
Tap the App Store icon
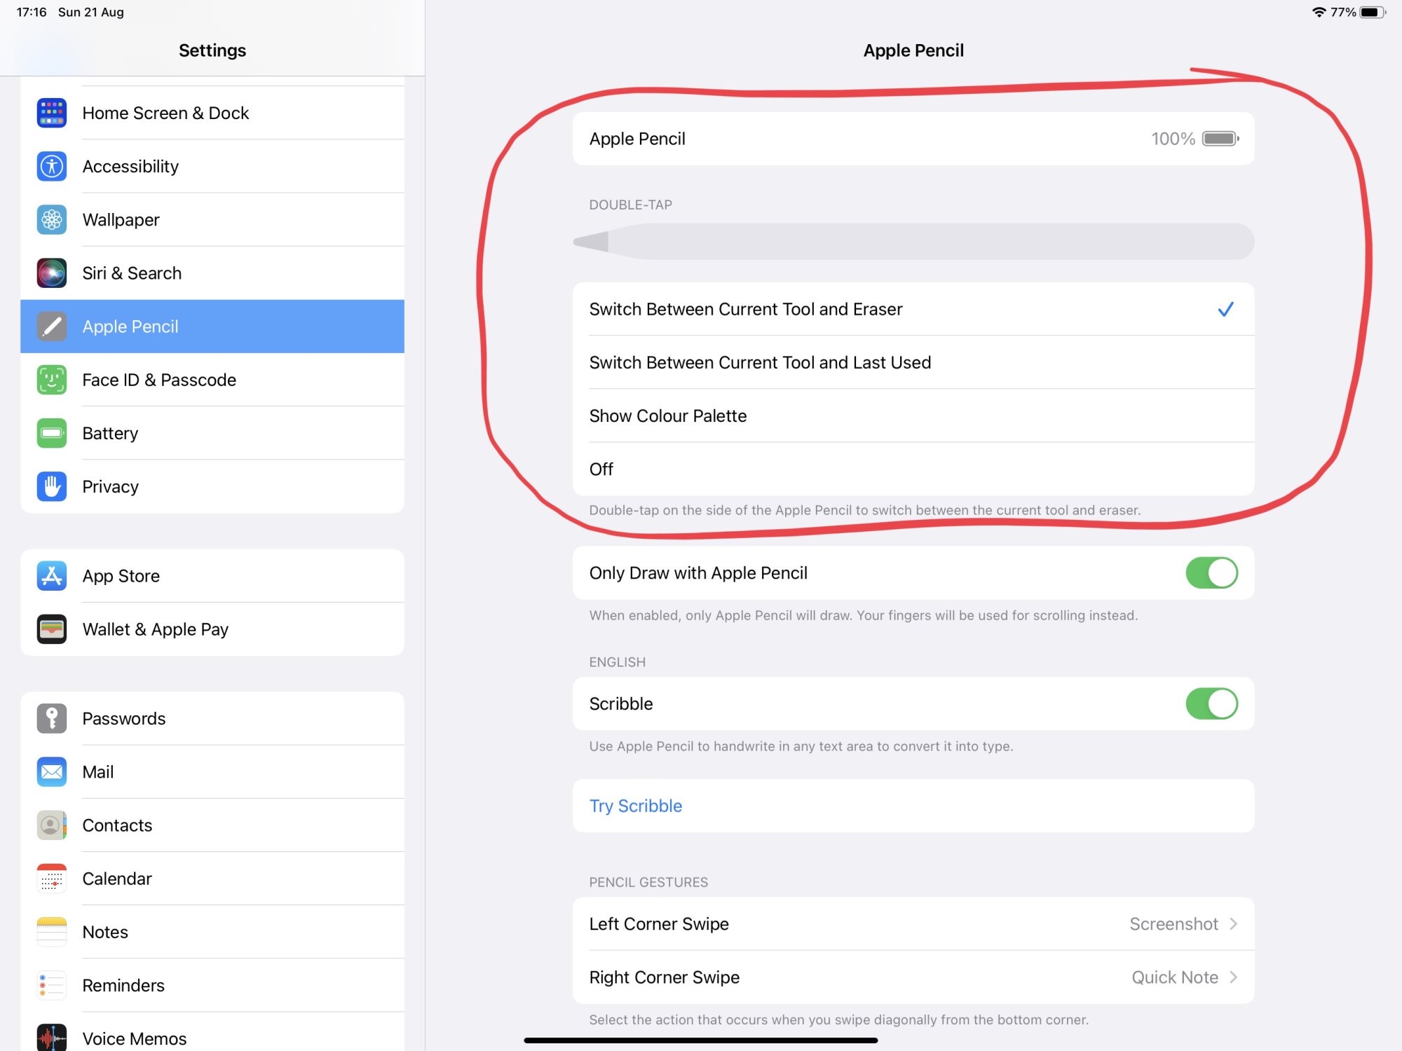pyautogui.click(x=52, y=576)
